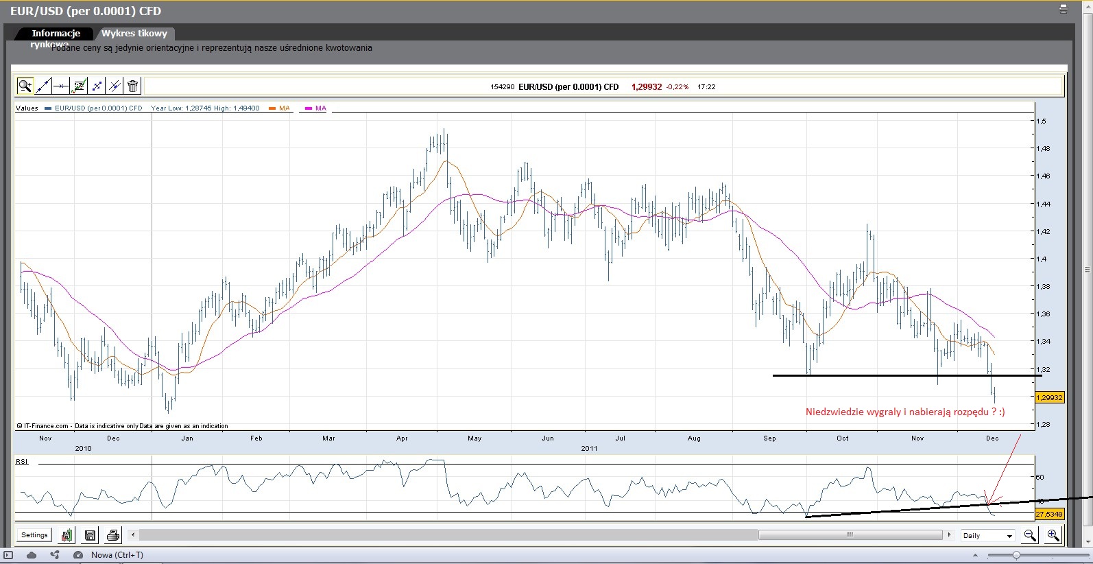Open chart Settings button
Image resolution: width=1093 pixels, height=564 pixels.
(x=34, y=535)
